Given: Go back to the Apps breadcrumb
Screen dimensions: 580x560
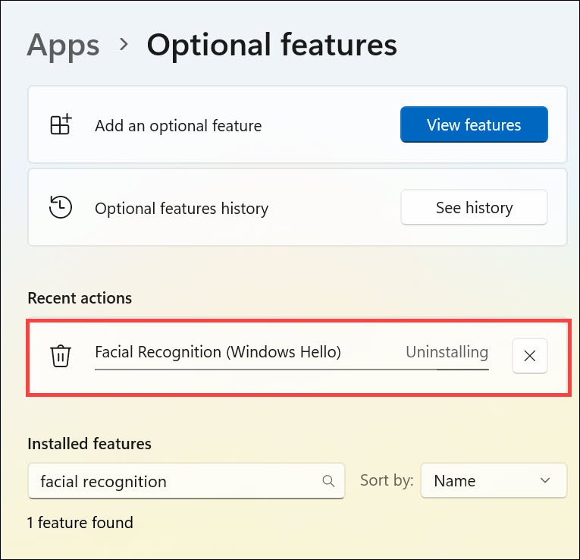Looking at the screenshot, I should pos(63,46).
